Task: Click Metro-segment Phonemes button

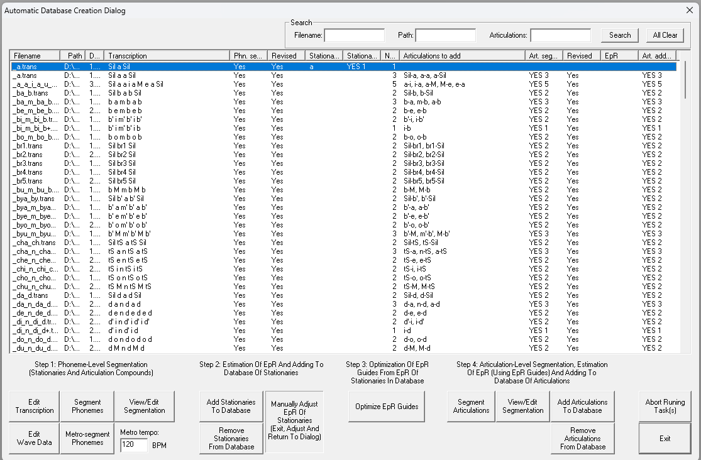Action: (87, 438)
